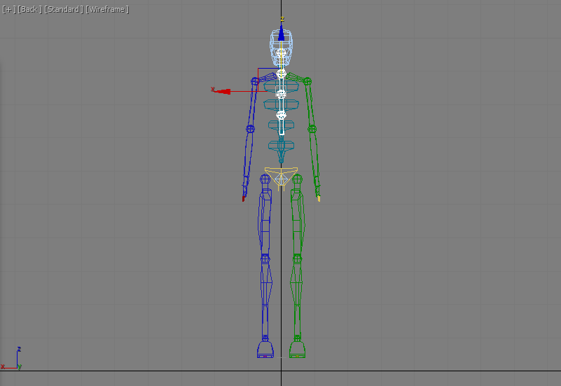Open the [Standard] viewport quality menu

[x=63, y=9]
